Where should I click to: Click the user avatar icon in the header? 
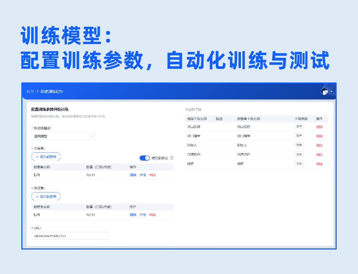tap(324, 91)
